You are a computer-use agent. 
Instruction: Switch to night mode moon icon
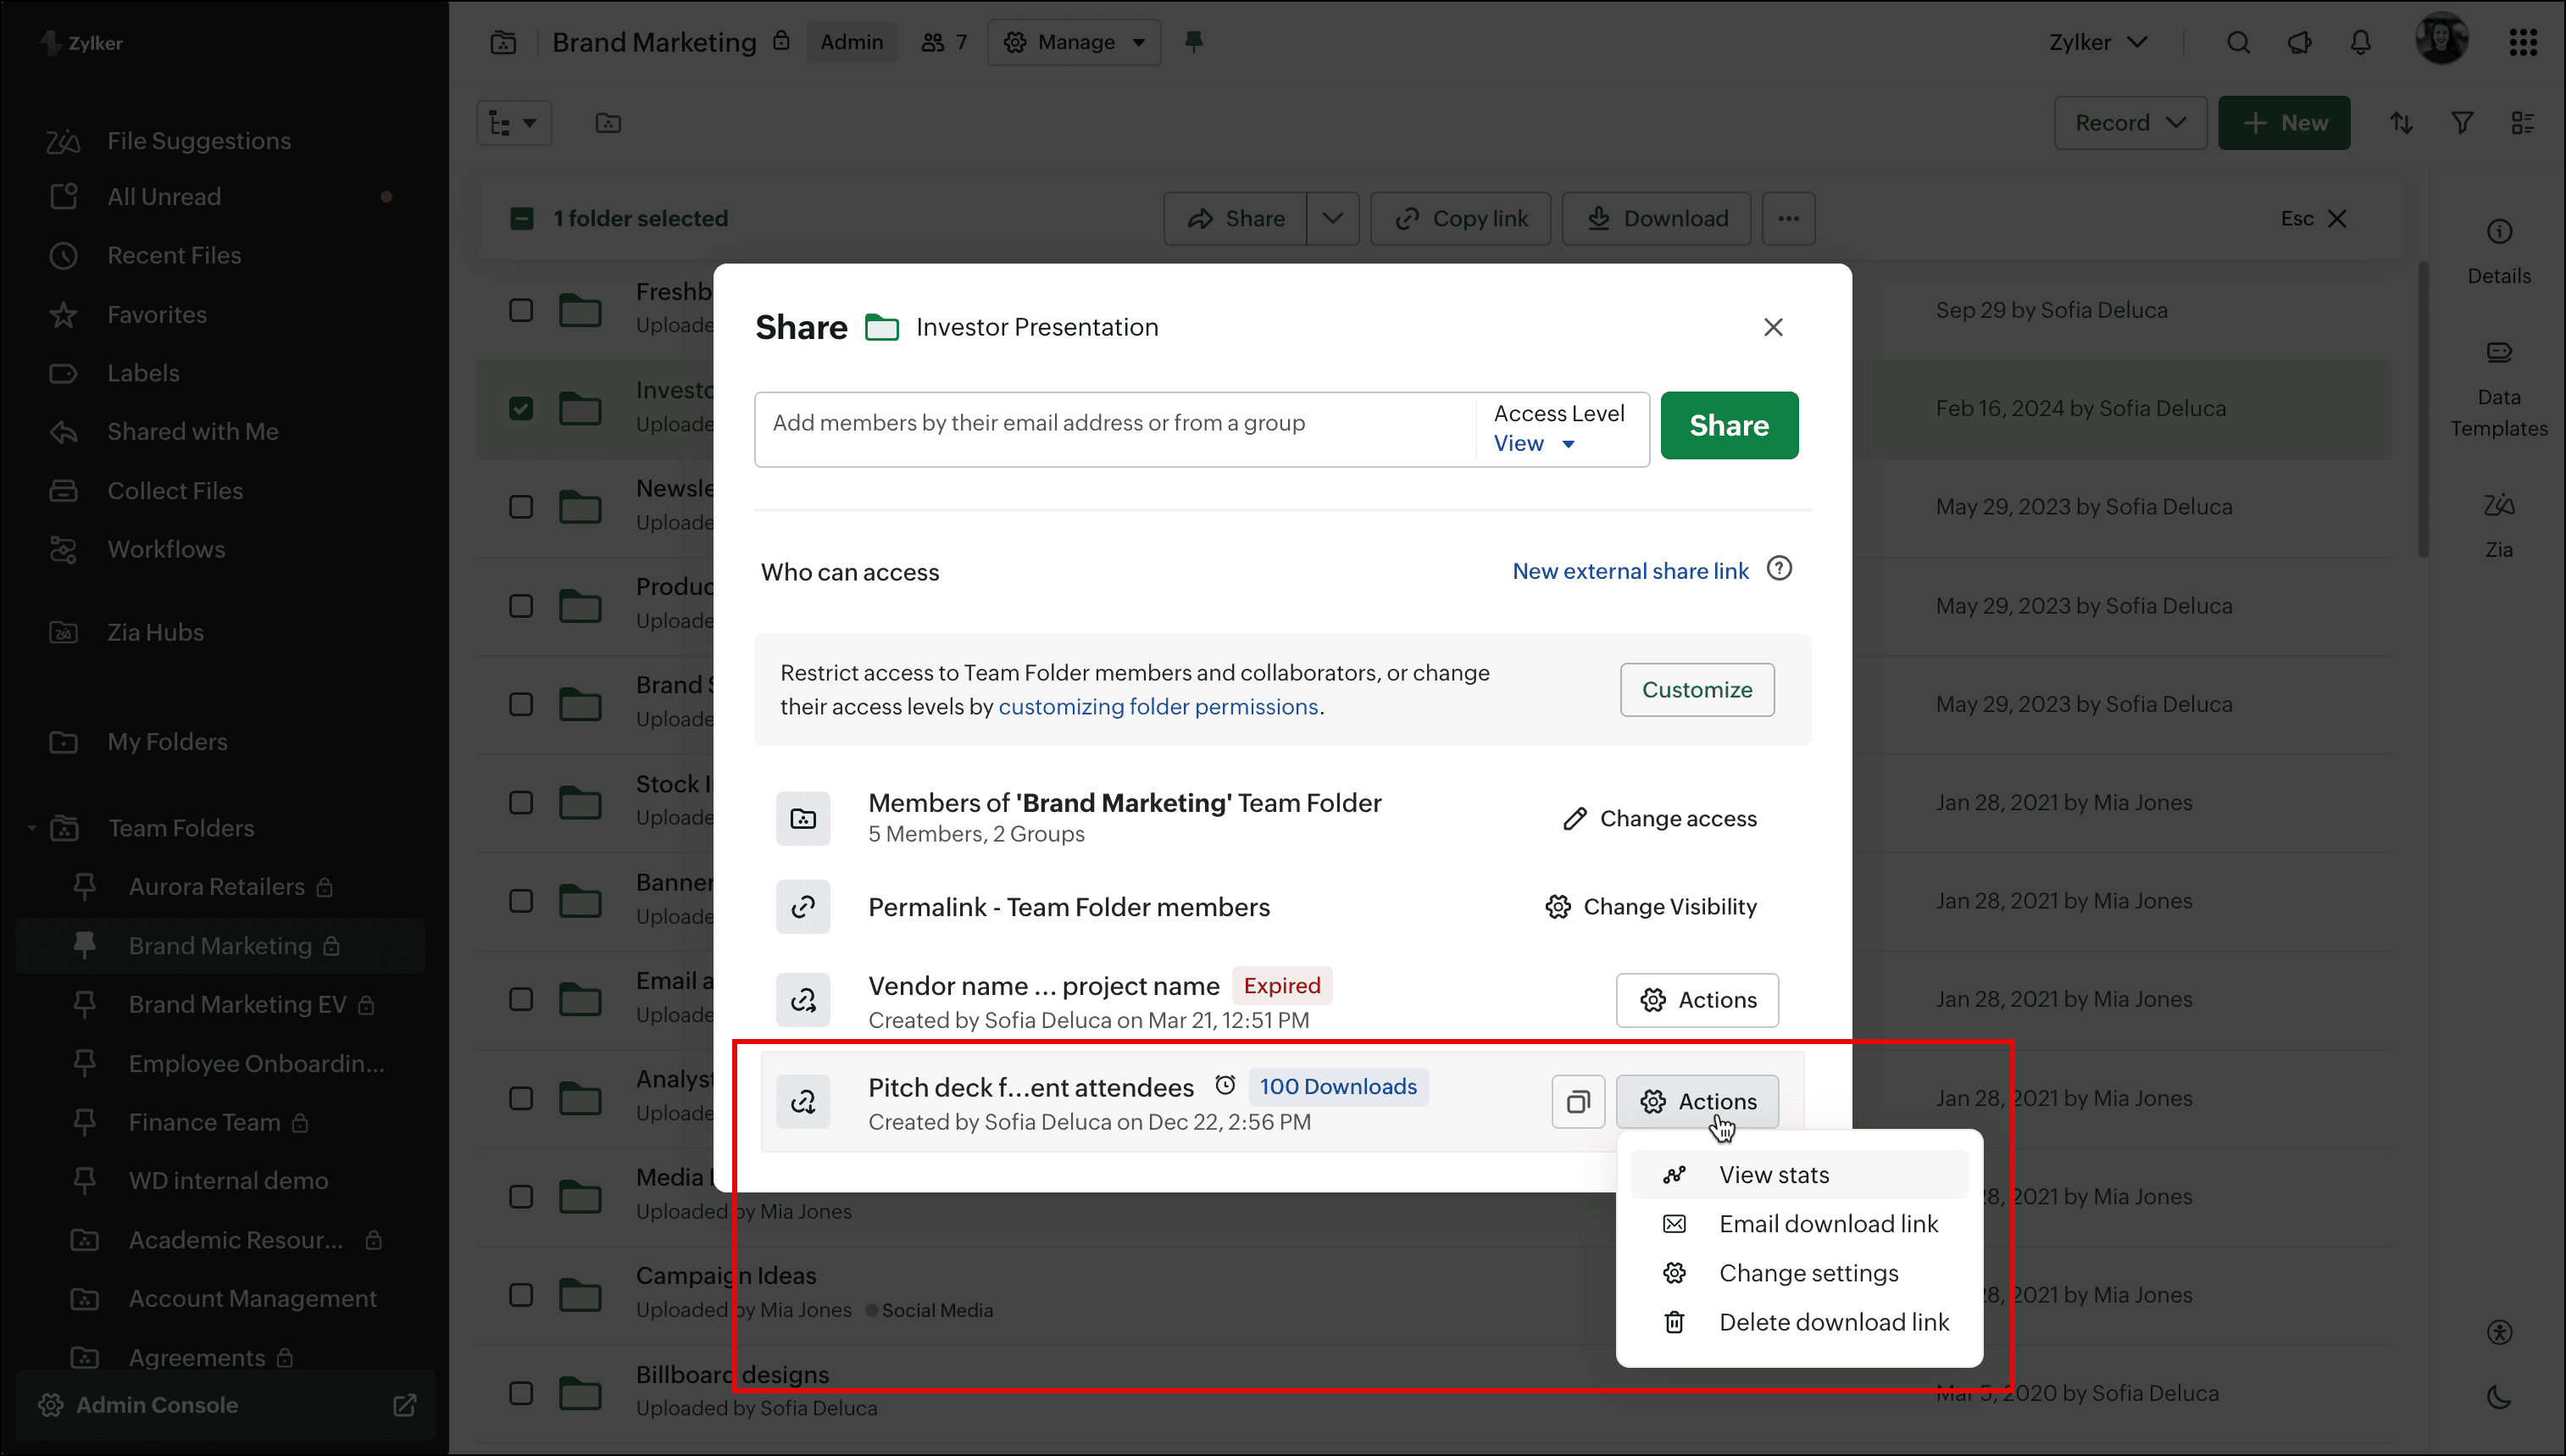click(x=2498, y=1397)
